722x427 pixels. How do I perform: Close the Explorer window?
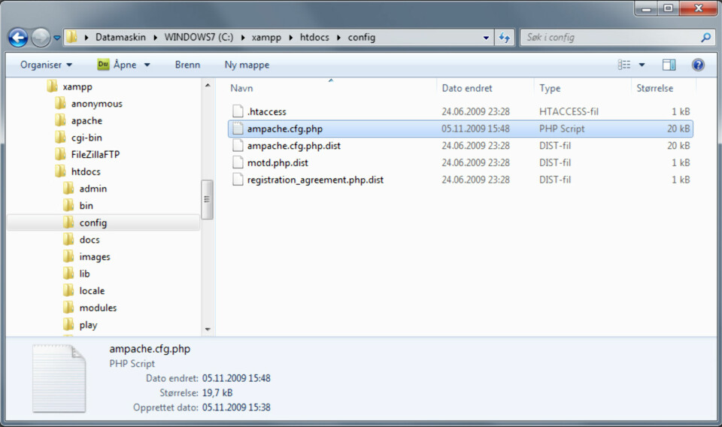pos(699,8)
